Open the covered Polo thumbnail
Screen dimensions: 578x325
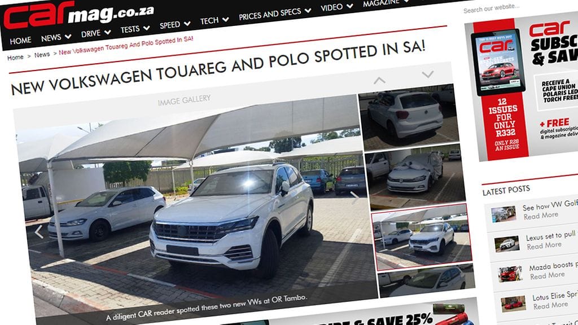click(x=415, y=176)
